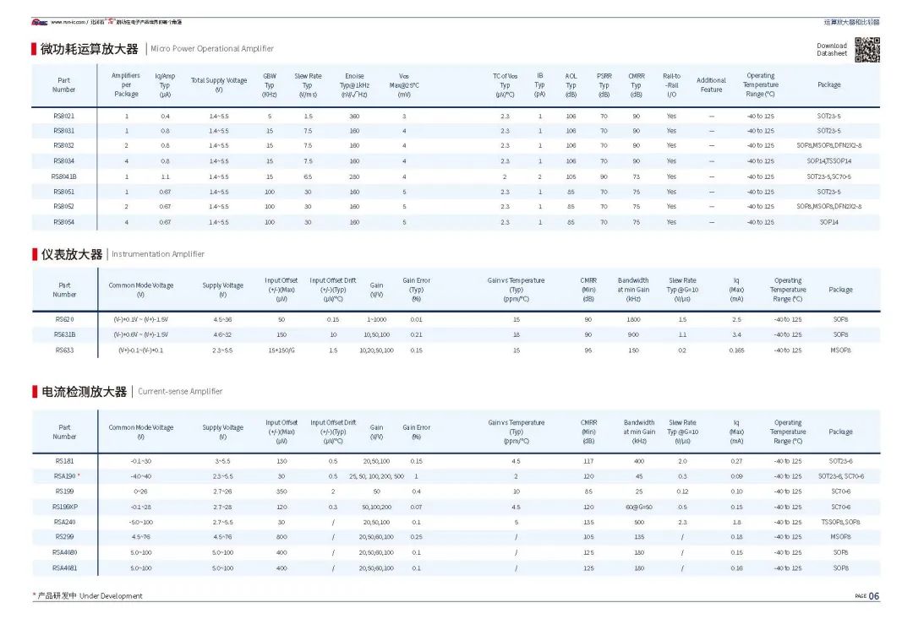Select heading 微功耗运算放大器
The width and height of the screenshot is (913, 619).
click(x=89, y=49)
